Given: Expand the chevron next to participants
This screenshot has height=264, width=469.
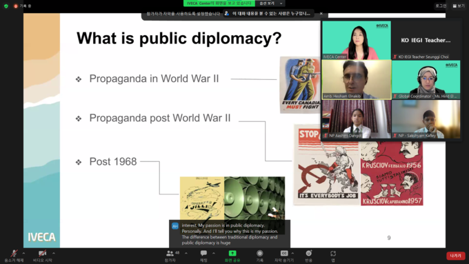Looking at the screenshot, I should click(186, 253).
